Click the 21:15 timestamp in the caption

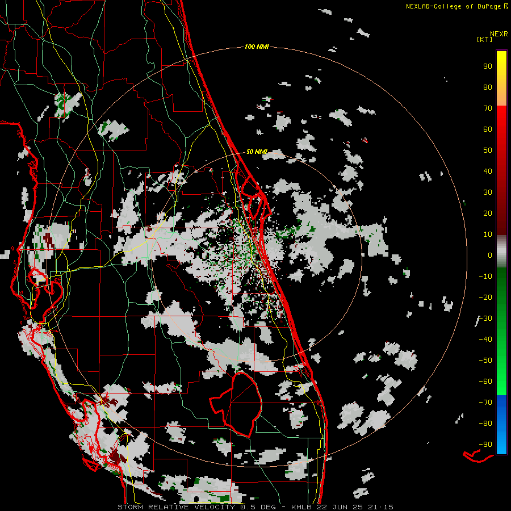tap(380, 507)
